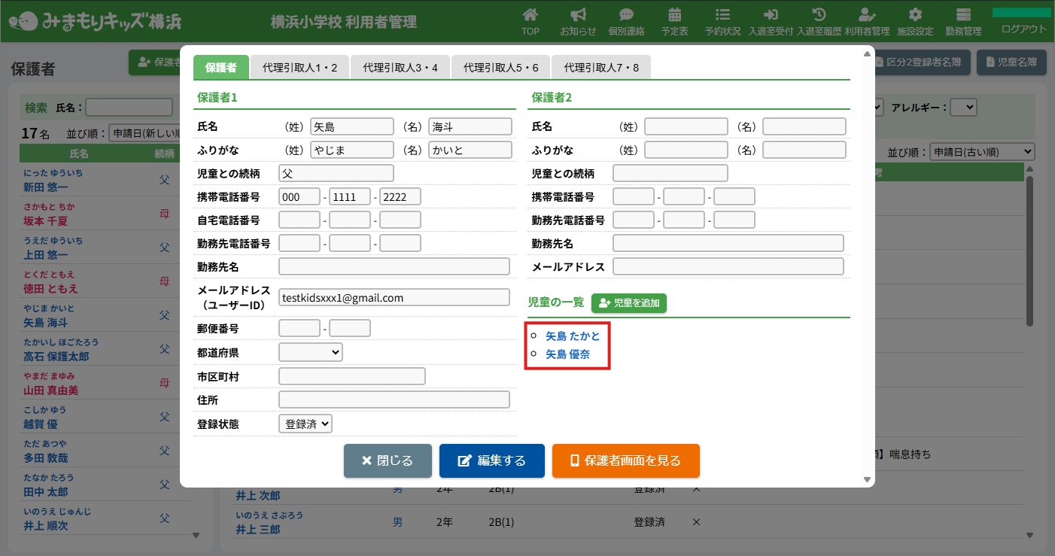Expand the 都道府県 dropdown
This screenshot has width=1055, height=556.
(x=310, y=352)
